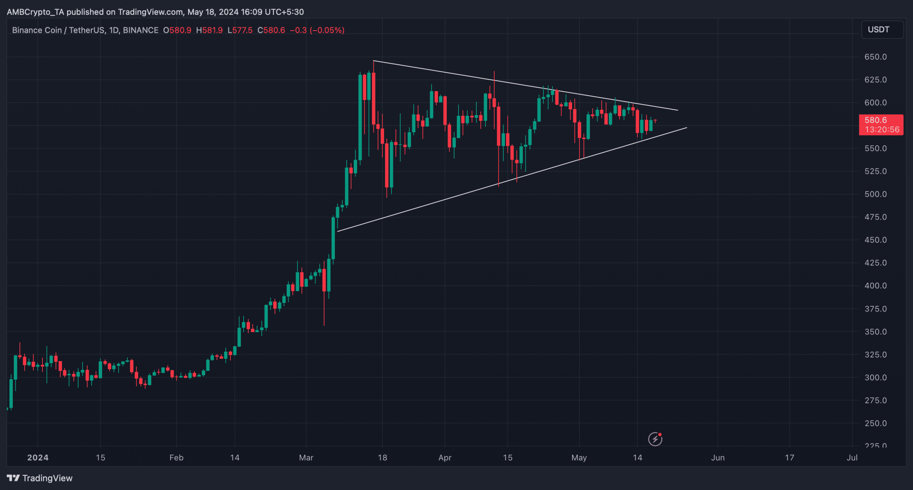Click the 600.0 price axis label
This screenshot has height=490, width=913.
[875, 102]
